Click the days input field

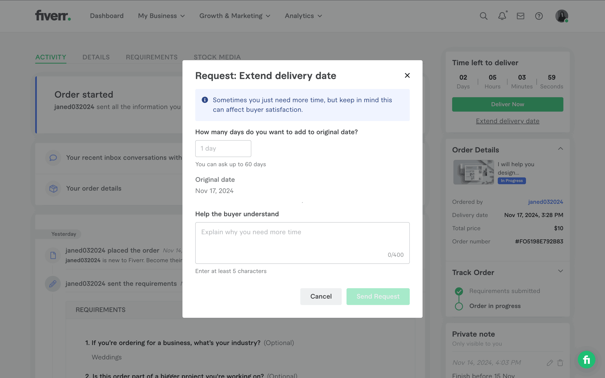click(x=223, y=148)
